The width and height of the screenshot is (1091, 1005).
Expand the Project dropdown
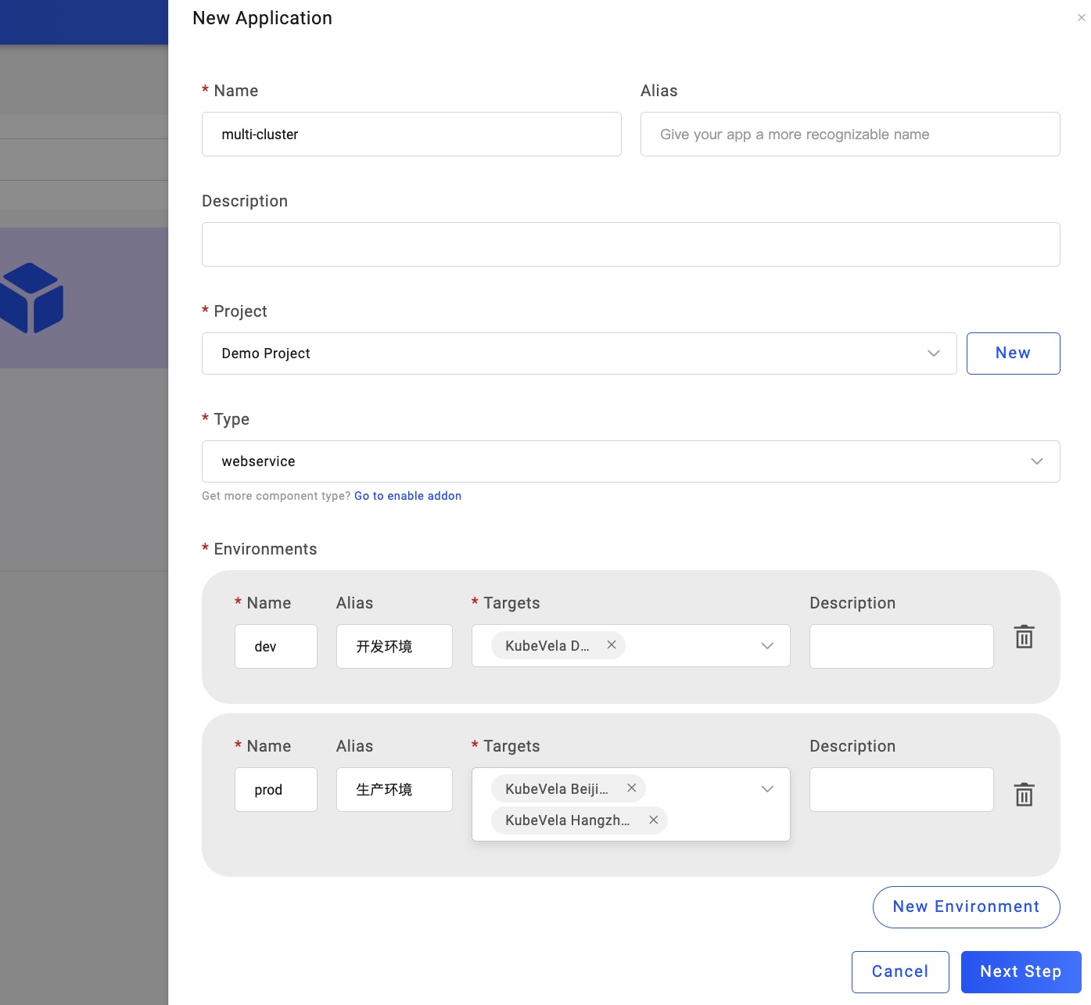tap(933, 354)
